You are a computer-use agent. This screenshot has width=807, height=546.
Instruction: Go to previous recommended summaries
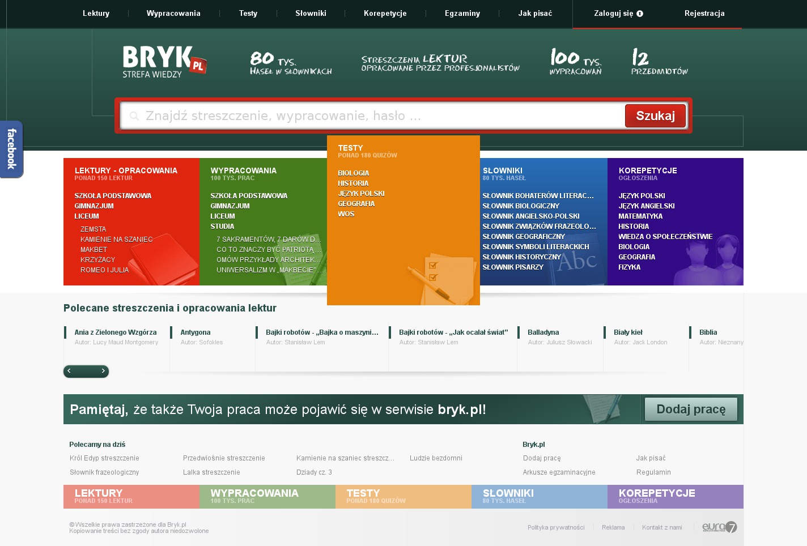[x=69, y=371]
